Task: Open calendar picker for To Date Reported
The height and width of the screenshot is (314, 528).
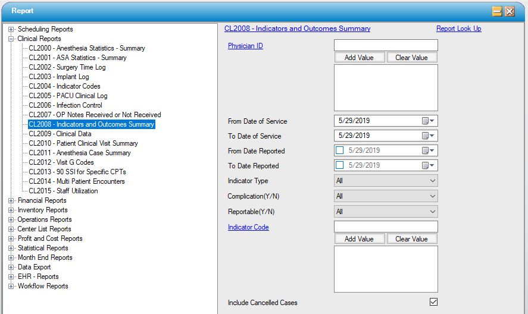Action: click(428, 166)
